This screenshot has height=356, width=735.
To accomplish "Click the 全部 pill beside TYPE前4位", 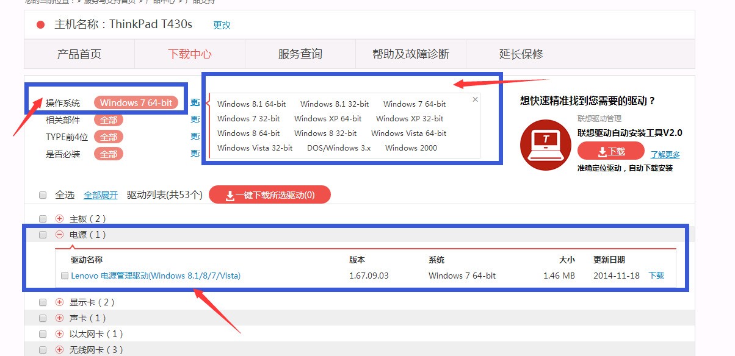I will coord(109,137).
